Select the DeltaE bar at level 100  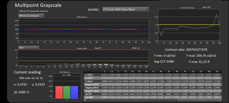point(146,65)
